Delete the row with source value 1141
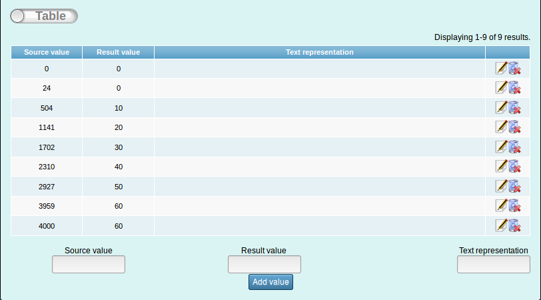The width and height of the screenshot is (541, 300). pos(514,127)
